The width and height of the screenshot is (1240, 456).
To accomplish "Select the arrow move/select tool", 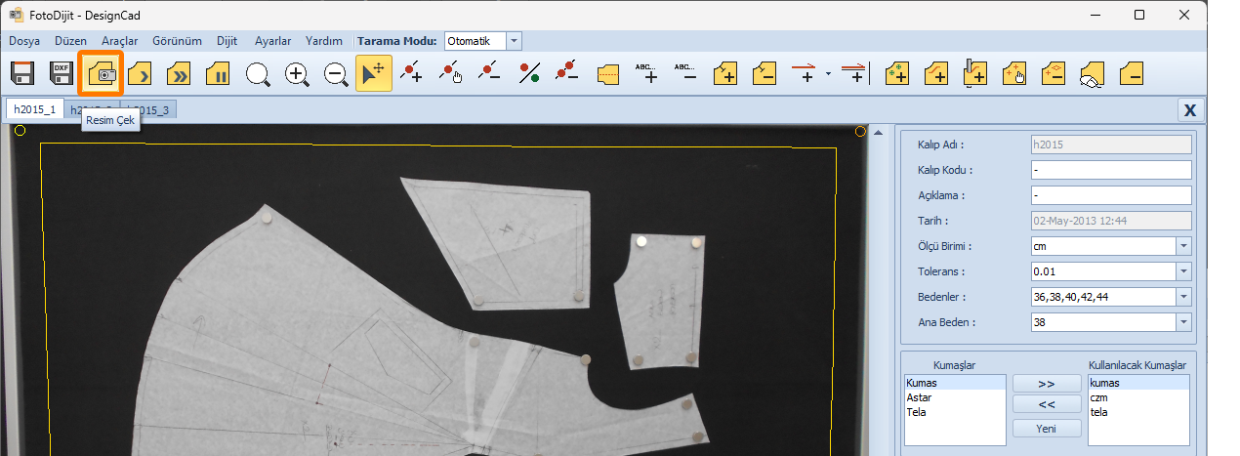I will 374,74.
